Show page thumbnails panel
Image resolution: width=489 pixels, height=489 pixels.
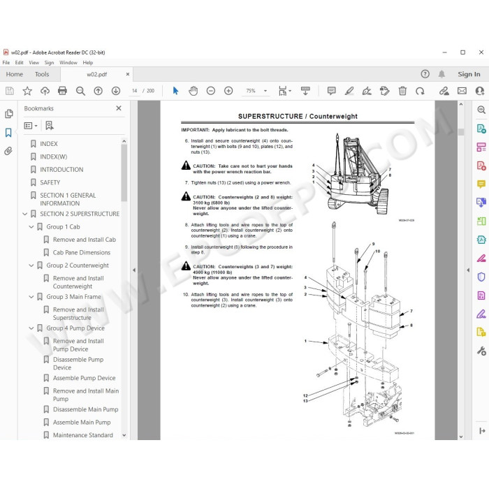[x=8, y=113]
